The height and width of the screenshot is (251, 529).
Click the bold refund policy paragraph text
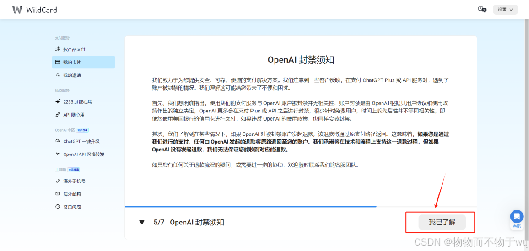(x=300, y=142)
